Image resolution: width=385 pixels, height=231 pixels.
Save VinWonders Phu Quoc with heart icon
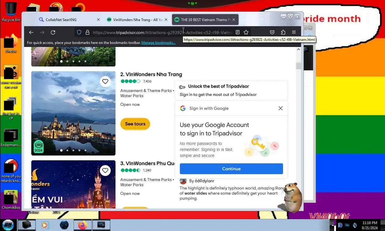point(105,170)
